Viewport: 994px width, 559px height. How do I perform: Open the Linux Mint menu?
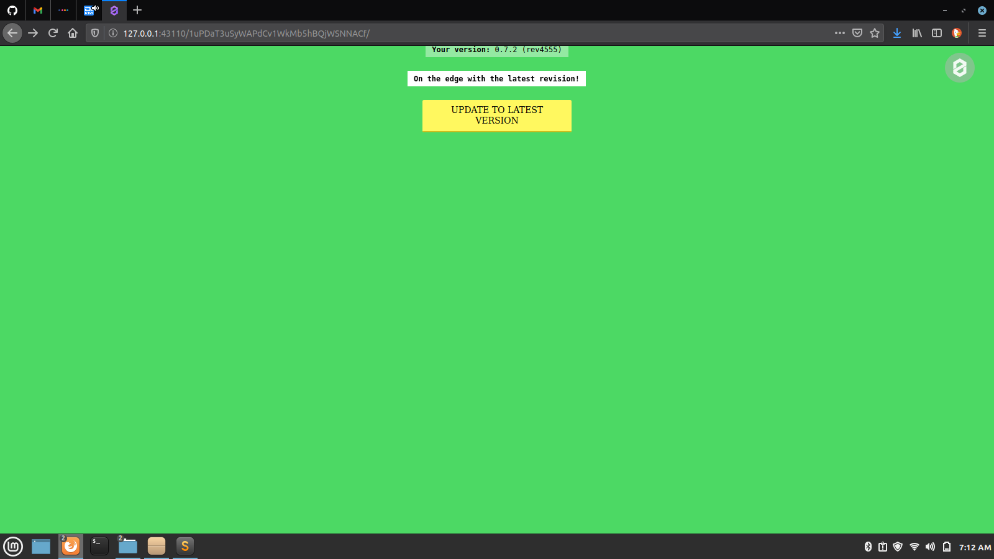click(13, 546)
